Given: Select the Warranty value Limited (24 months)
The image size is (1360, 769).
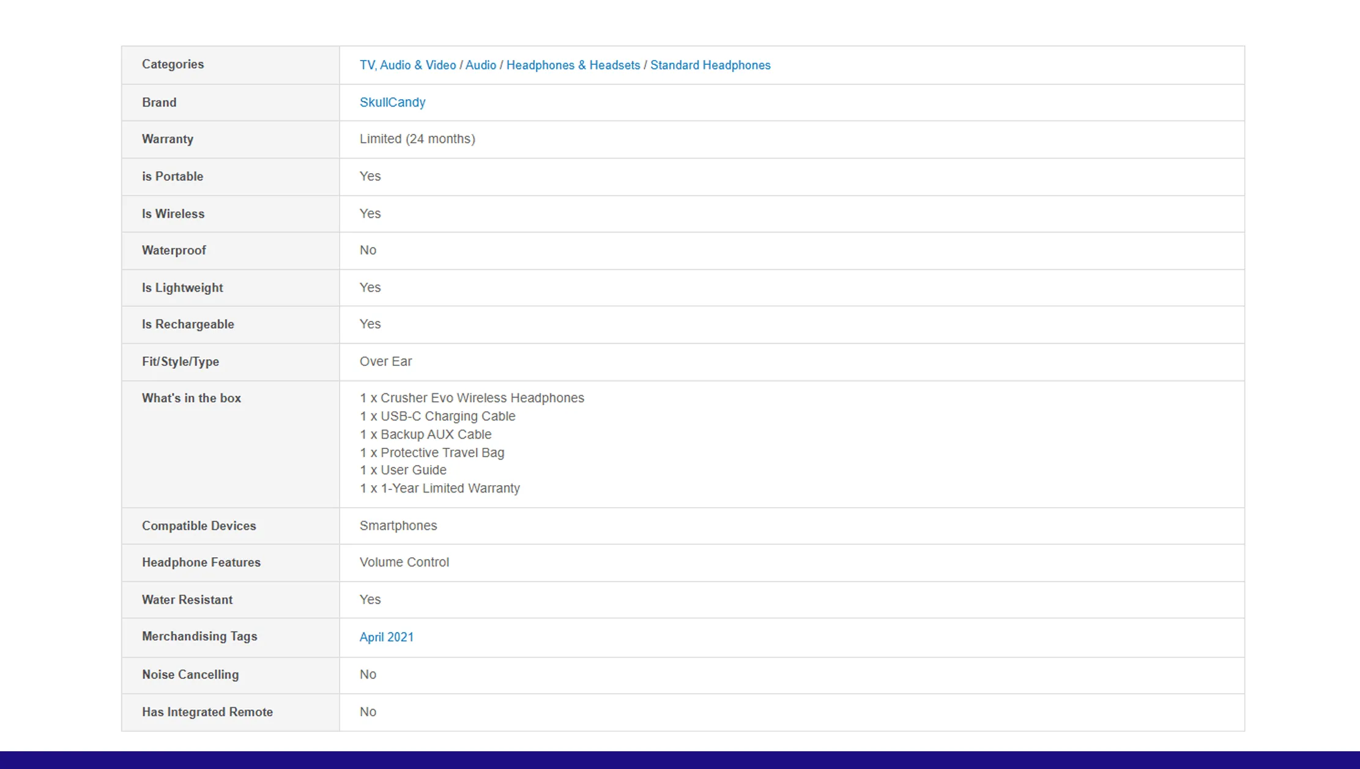Looking at the screenshot, I should (417, 139).
